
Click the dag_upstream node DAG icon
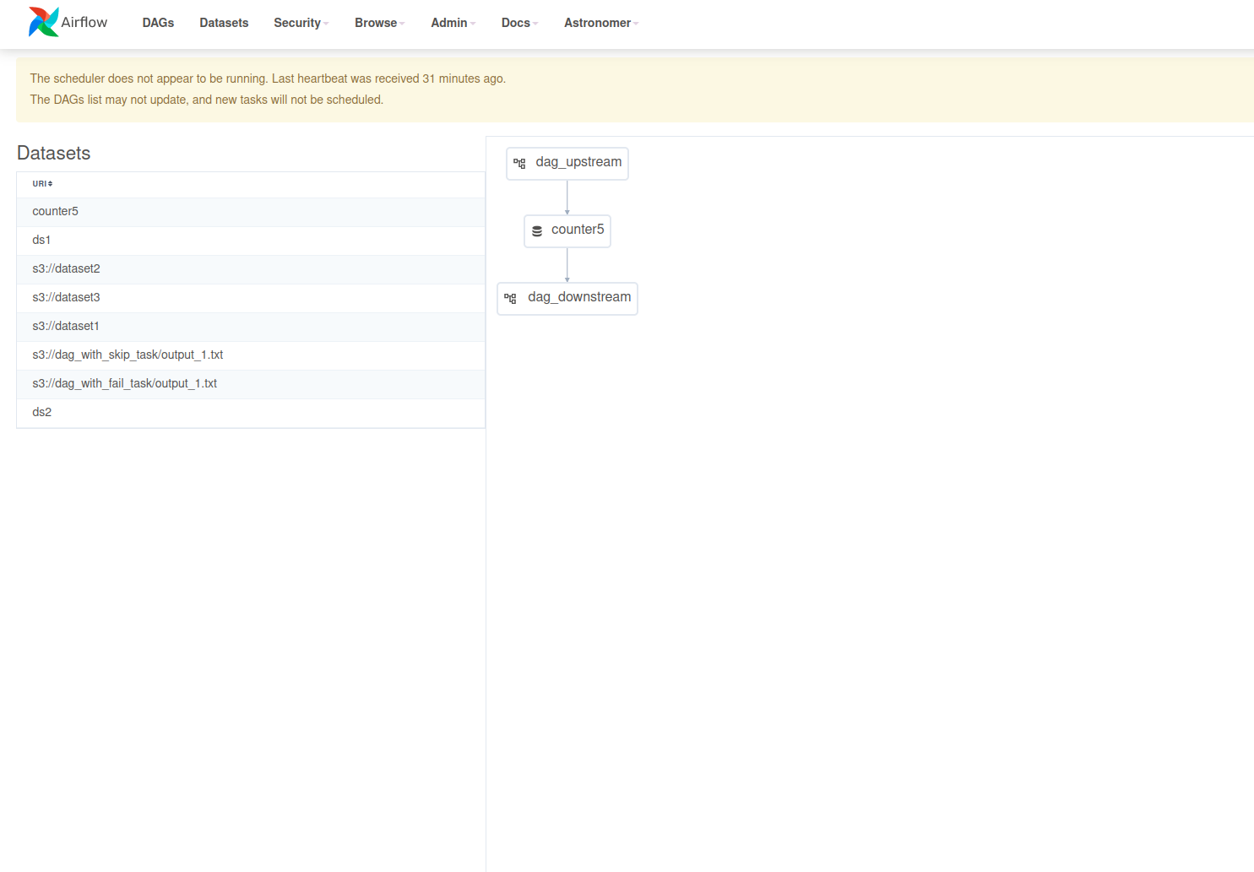point(519,163)
